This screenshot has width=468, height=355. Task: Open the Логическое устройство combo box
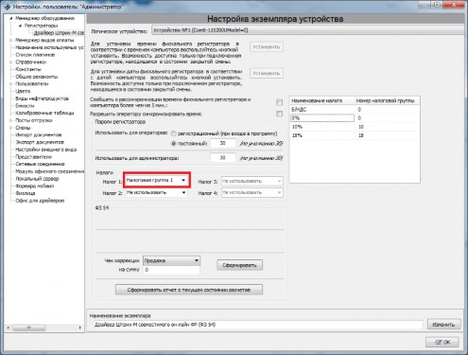[x=307, y=30]
